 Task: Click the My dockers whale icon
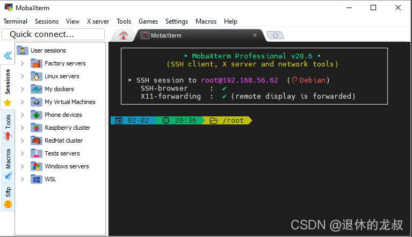(x=37, y=89)
